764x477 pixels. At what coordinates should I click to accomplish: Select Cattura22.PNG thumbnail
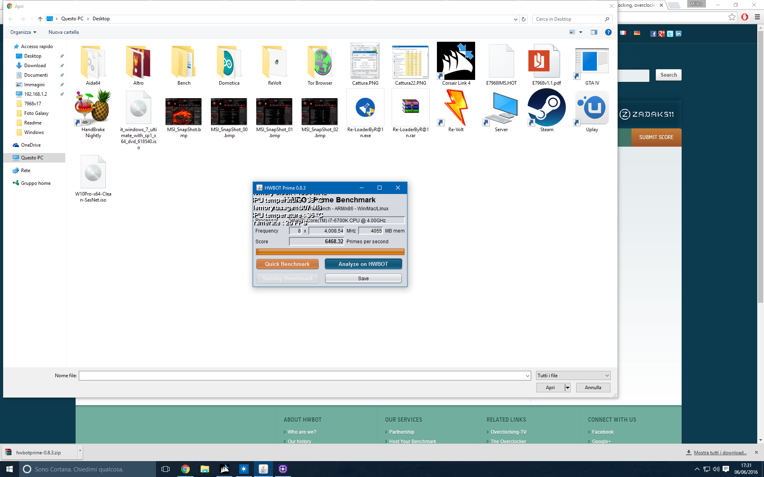pyautogui.click(x=411, y=62)
